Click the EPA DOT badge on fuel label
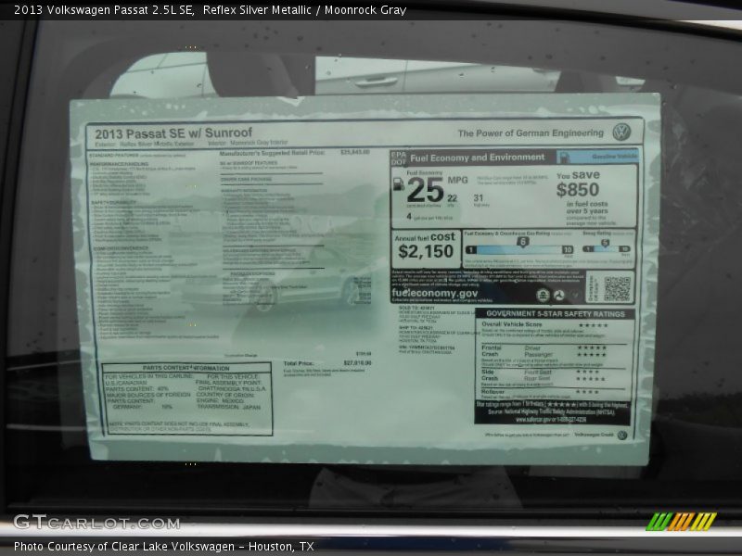 399,158
